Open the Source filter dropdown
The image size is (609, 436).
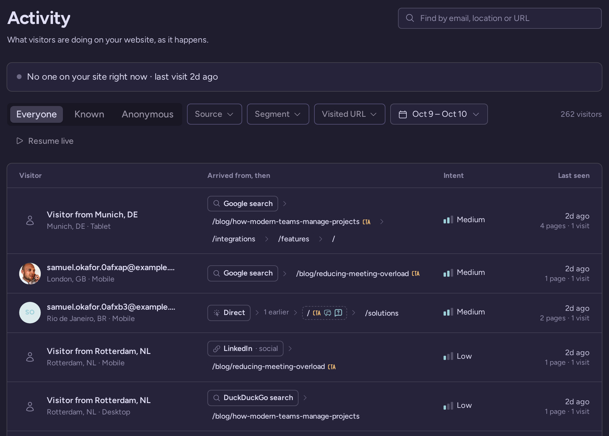click(214, 114)
